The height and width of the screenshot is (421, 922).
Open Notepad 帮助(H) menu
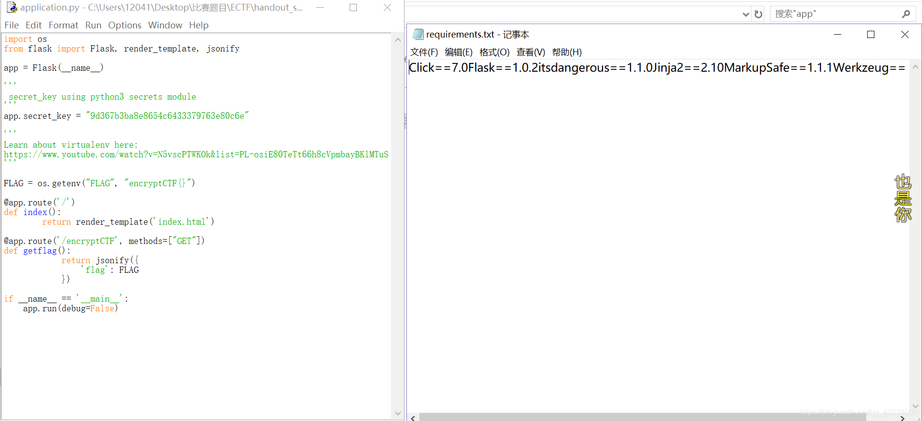tap(567, 52)
